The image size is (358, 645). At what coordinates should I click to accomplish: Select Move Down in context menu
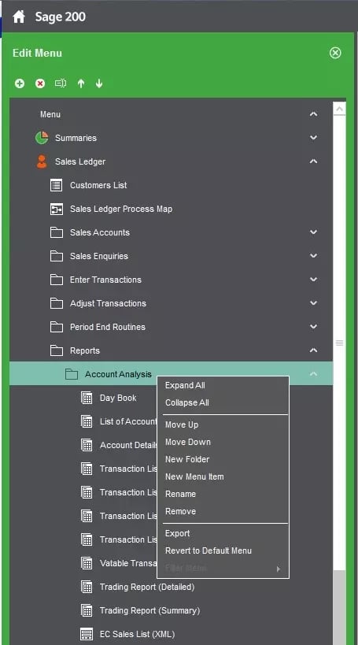[x=188, y=442]
